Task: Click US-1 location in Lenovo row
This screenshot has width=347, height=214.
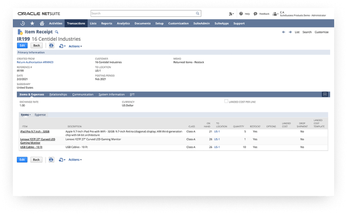Action: coord(217,139)
